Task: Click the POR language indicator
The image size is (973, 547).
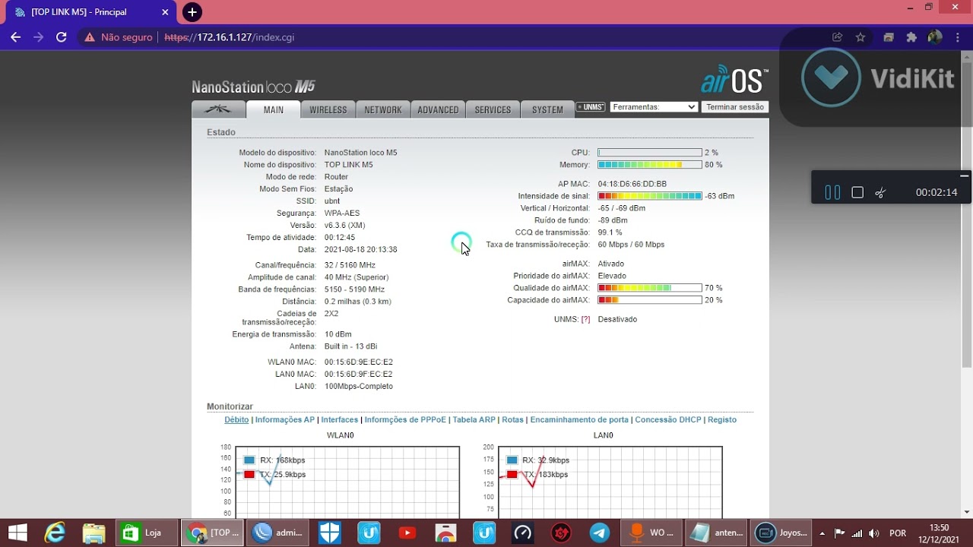Action: click(x=898, y=533)
